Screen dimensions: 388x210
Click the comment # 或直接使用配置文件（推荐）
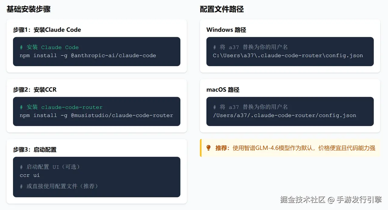(59, 186)
